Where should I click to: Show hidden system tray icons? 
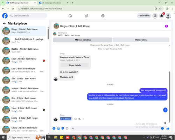[x=144, y=138]
